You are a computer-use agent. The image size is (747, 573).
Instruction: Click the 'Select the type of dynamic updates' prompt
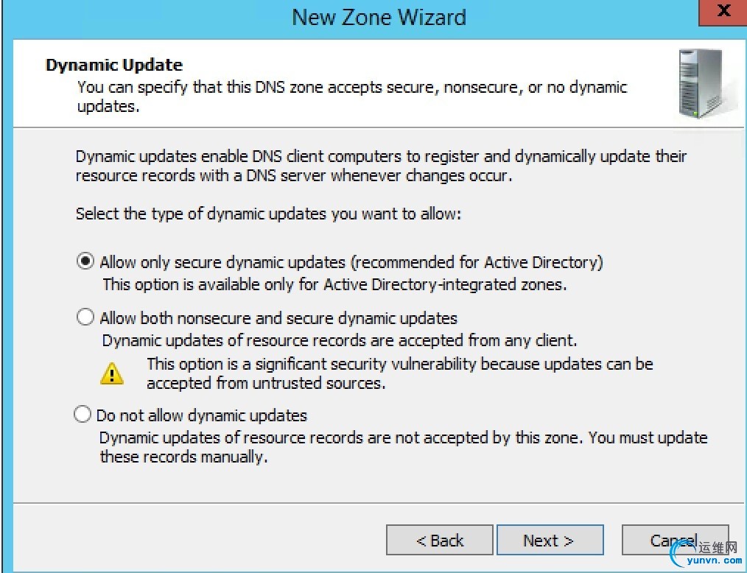coord(268,214)
